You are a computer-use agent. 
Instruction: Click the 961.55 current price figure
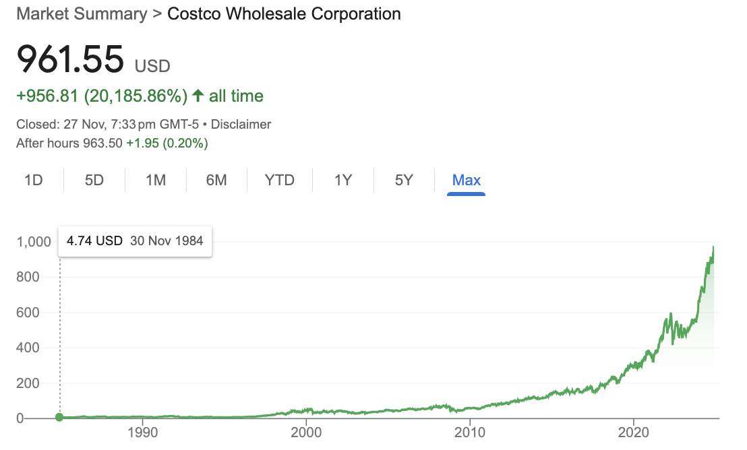click(71, 59)
